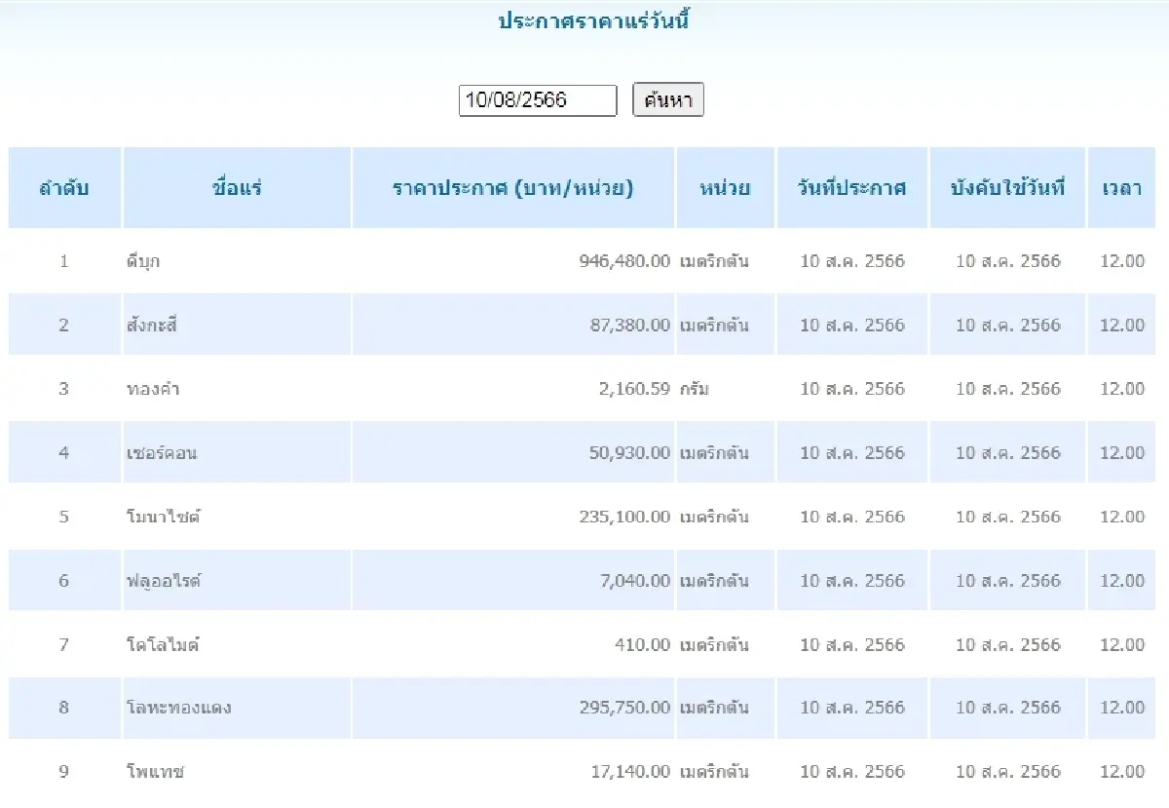Click the ลำดับ column header
Screen dimensions: 1169x808
[x=64, y=188]
